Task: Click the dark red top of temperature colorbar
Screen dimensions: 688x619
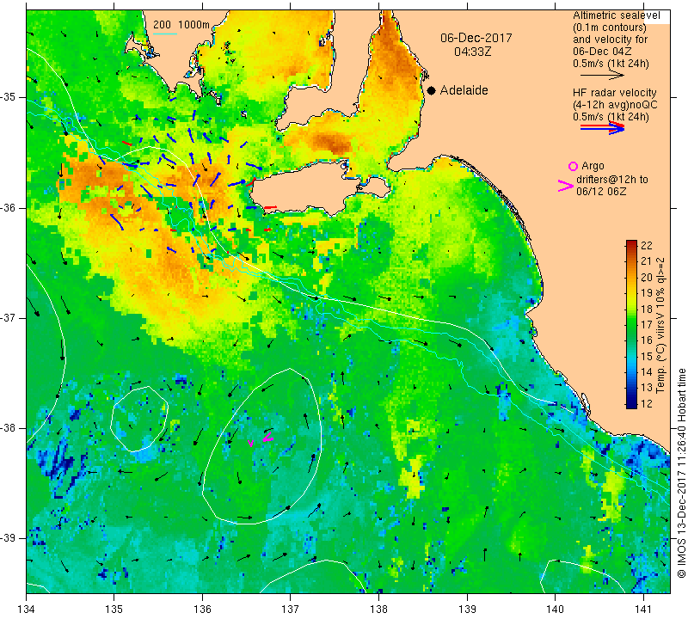Action: pos(631,243)
